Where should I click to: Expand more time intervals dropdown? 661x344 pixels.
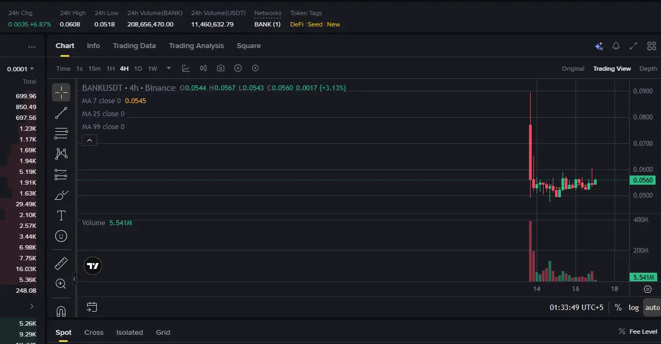click(169, 68)
